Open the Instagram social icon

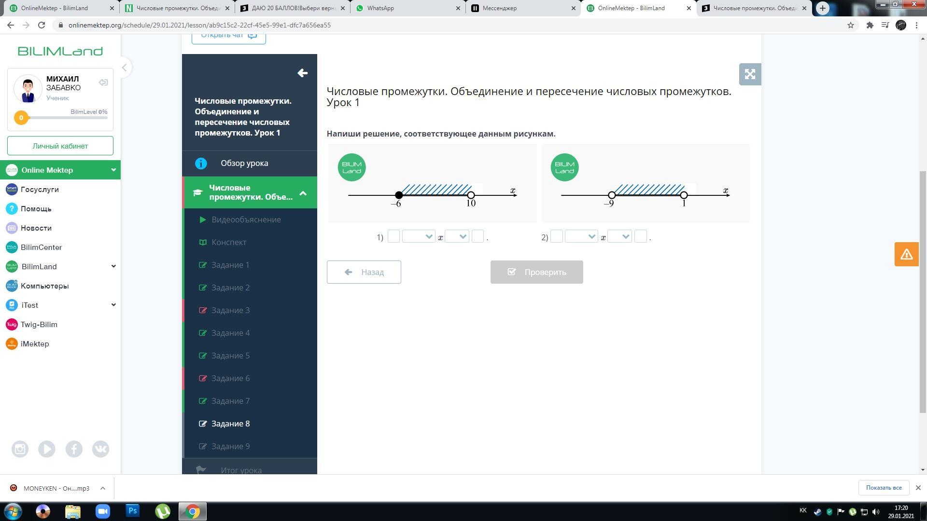(x=20, y=449)
